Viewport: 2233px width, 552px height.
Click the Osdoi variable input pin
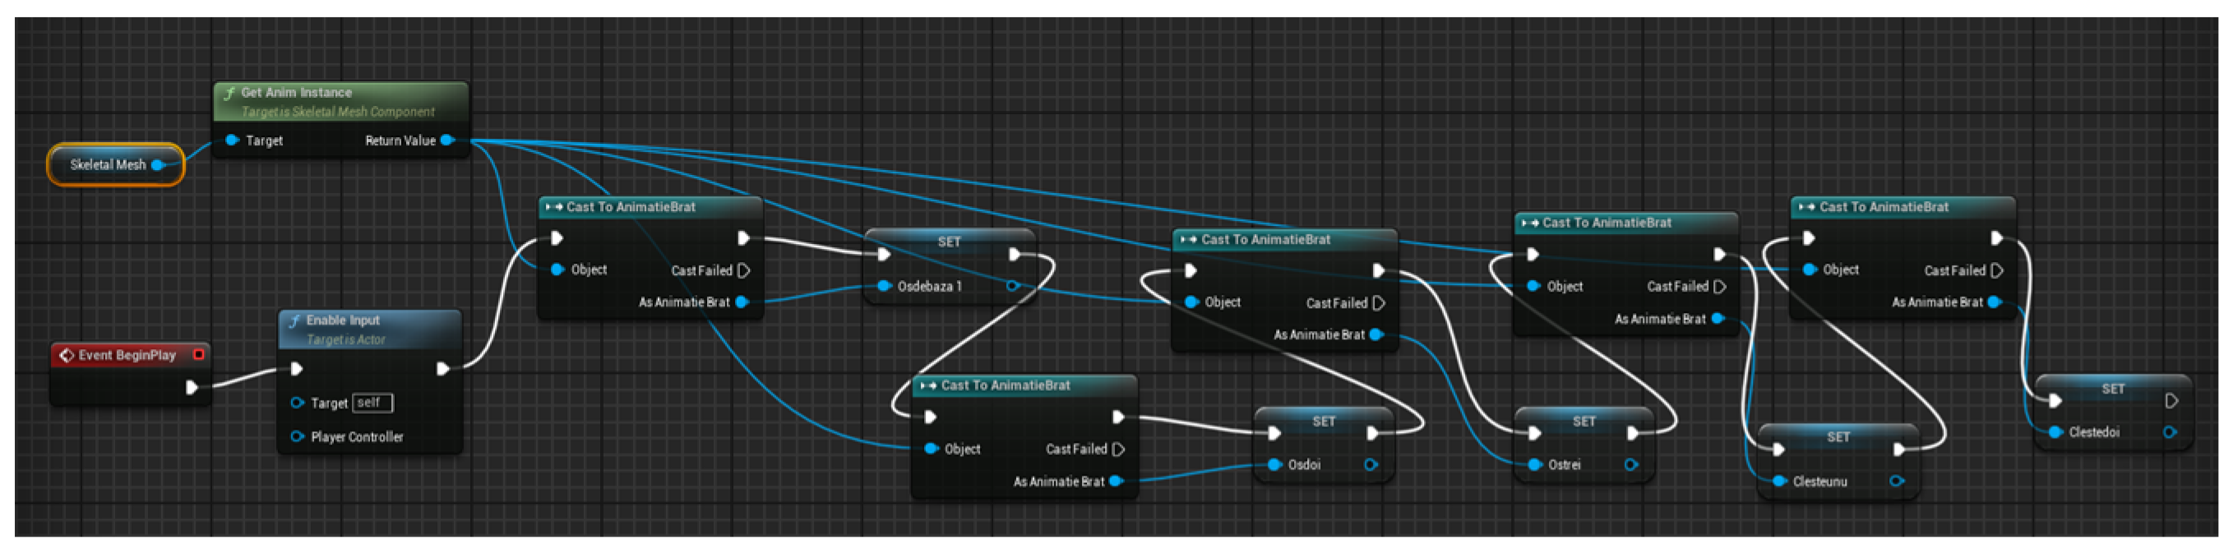[x=1274, y=466]
